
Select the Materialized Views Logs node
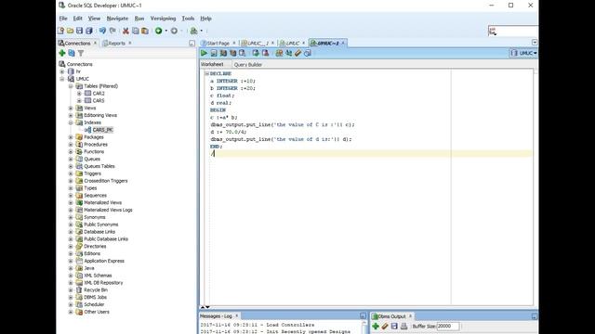(x=108, y=210)
